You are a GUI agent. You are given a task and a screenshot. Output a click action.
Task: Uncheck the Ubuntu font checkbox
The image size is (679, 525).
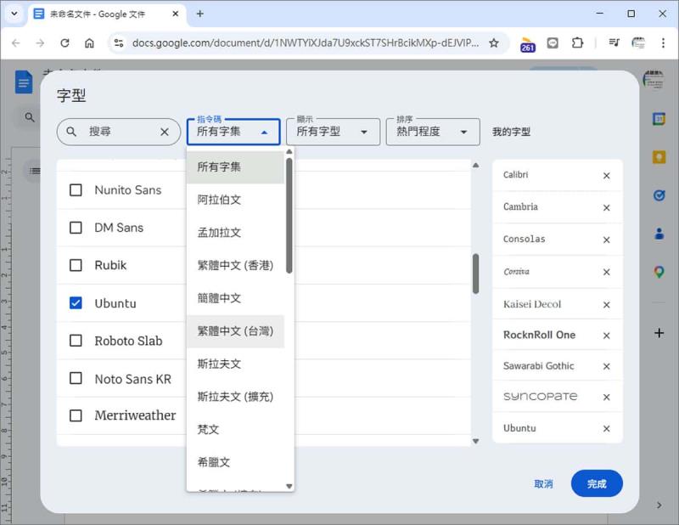click(x=75, y=303)
